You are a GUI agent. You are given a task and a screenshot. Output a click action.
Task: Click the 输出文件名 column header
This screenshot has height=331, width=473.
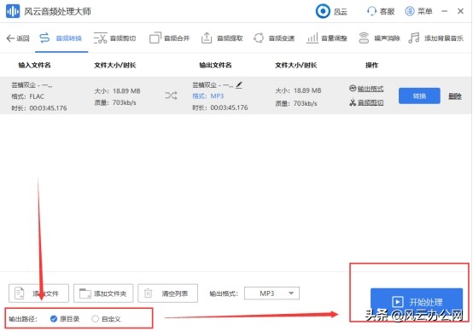[215, 65]
